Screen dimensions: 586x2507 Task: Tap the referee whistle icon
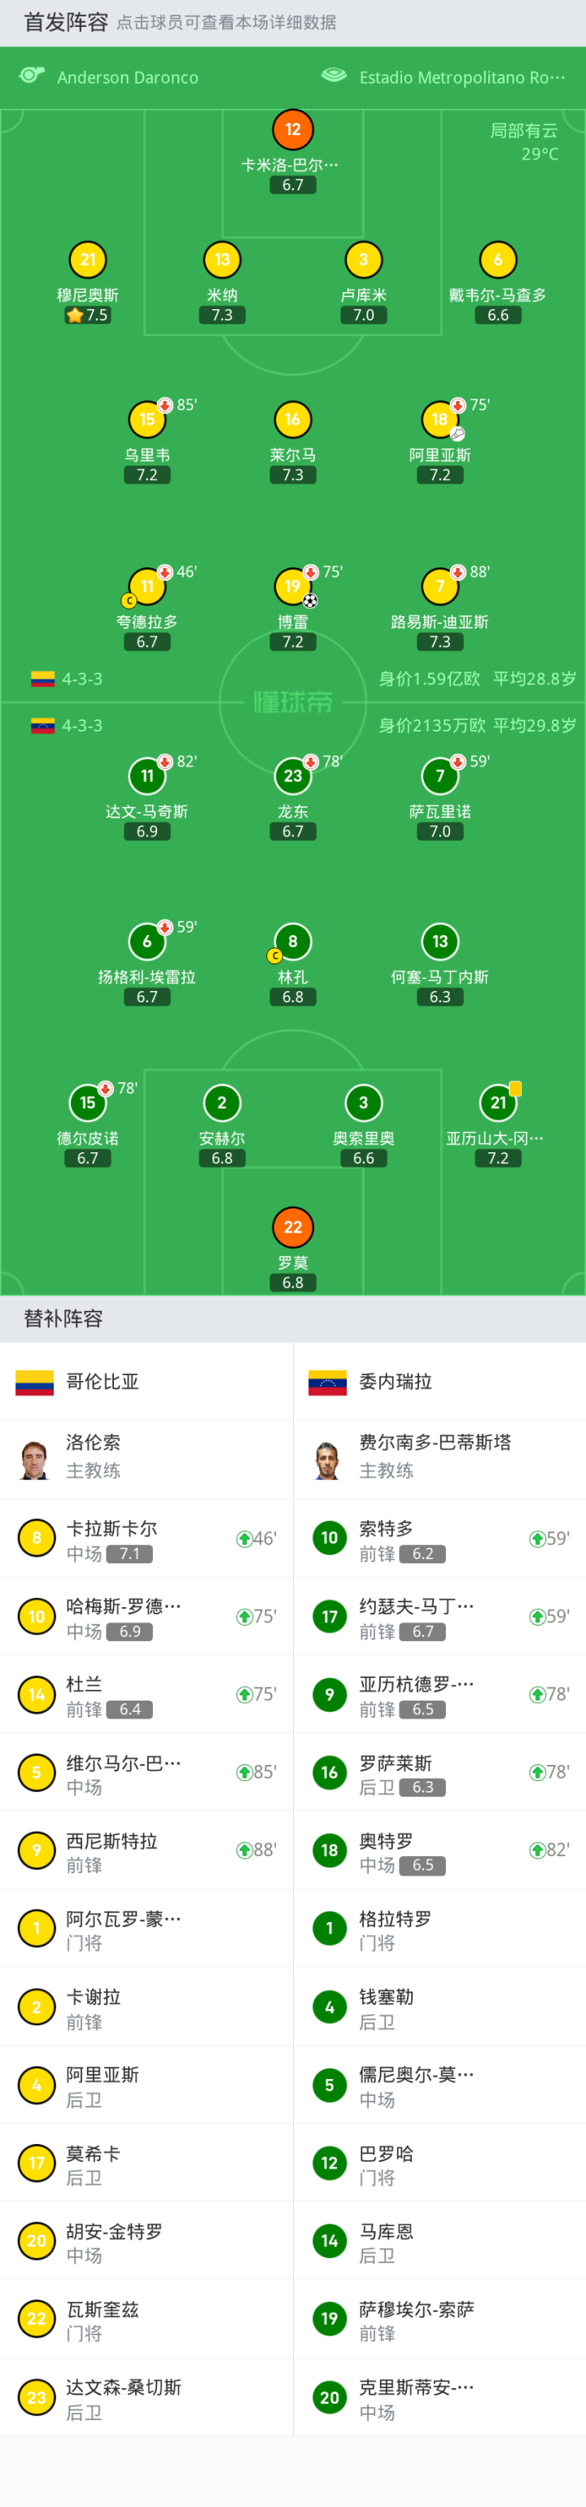click(32, 76)
